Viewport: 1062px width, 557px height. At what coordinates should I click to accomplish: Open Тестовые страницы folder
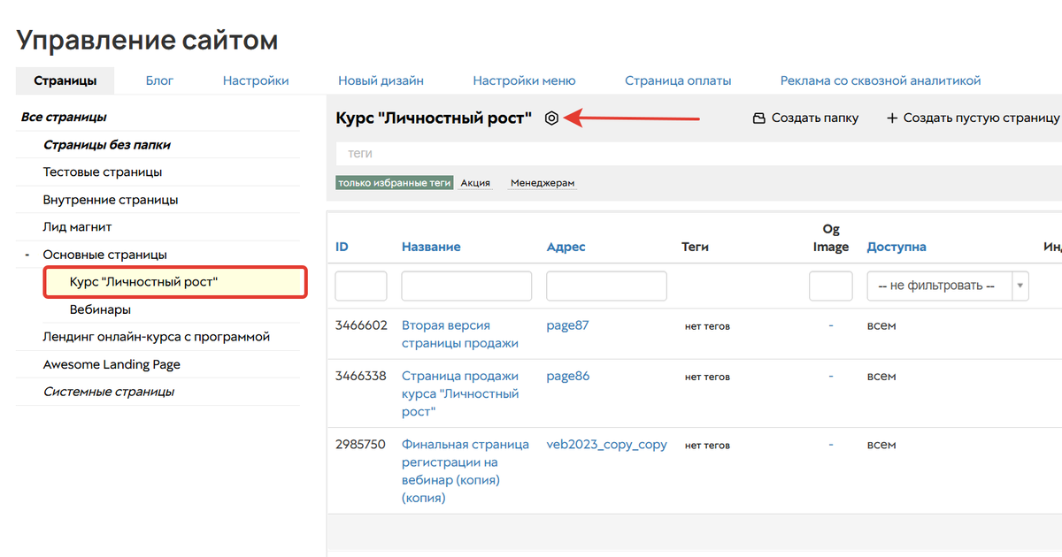[x=103, y=172]
